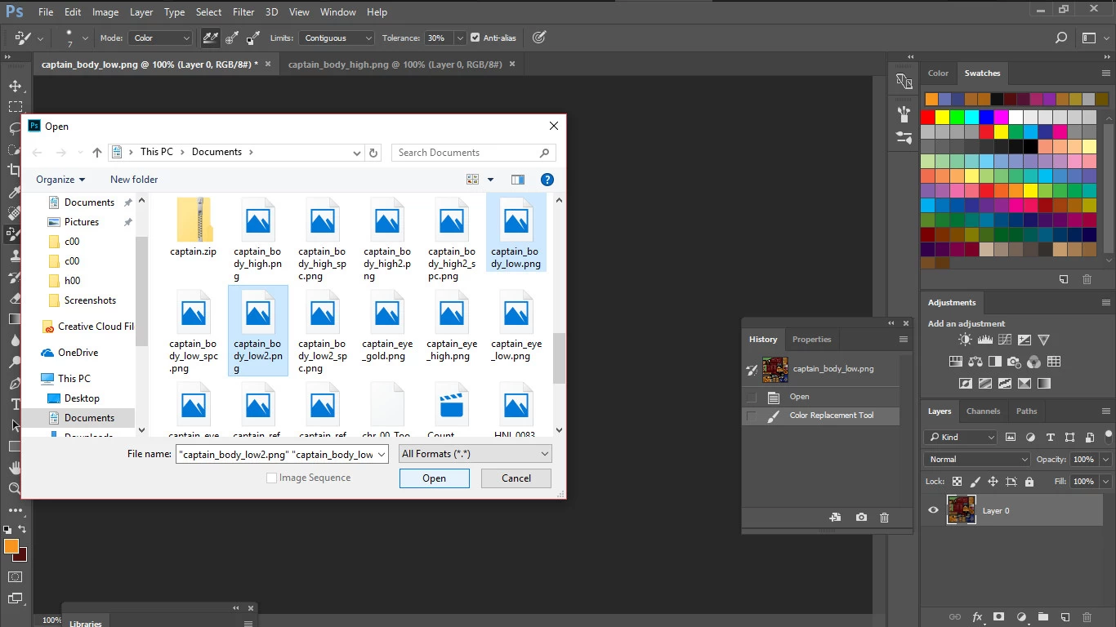Screen dimensions: 1116x627
Task: Lock all with padlock icon
Action: point(1028,482)
